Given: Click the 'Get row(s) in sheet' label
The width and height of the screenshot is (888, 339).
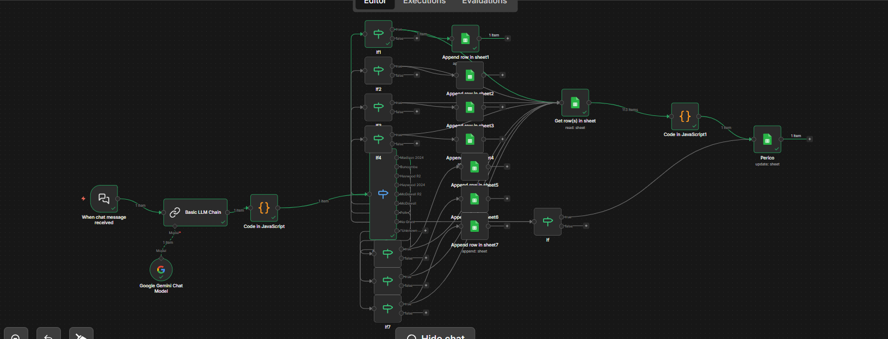Looking at the screenshot, I should pyautogui.click(x=575, y=121).
